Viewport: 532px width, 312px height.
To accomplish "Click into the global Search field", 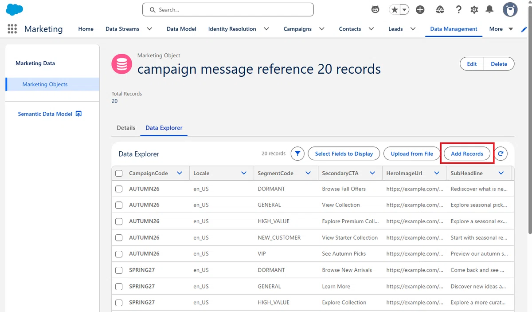I will (228, 10).
